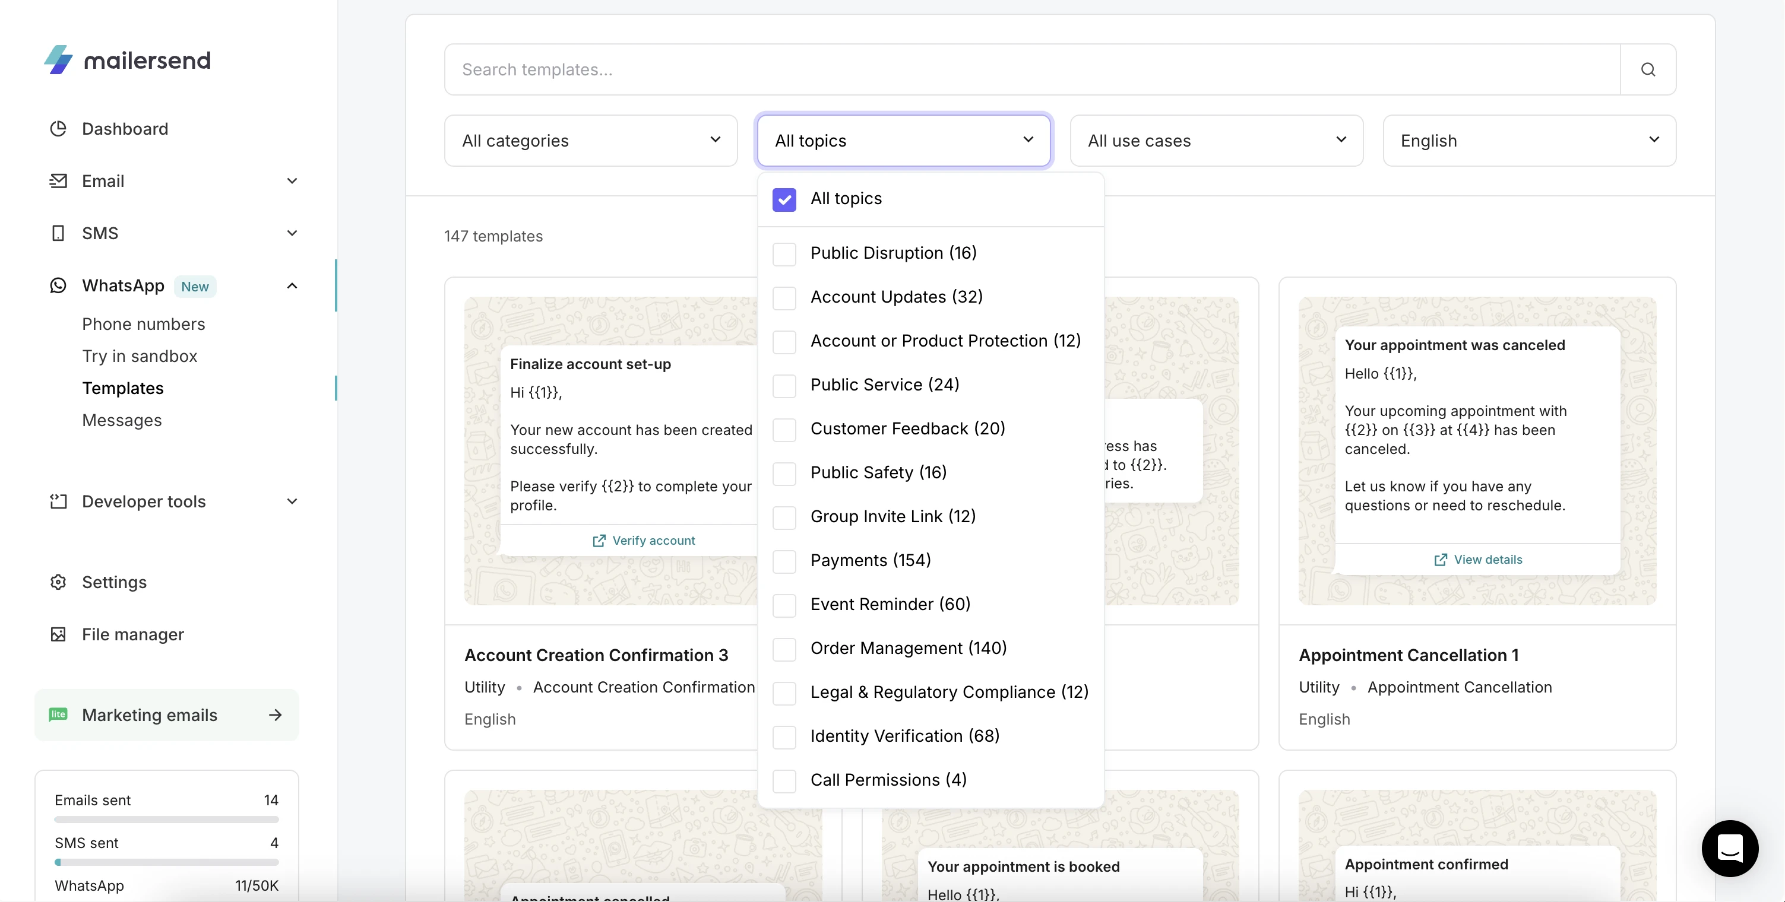Open Appointment Cancellation 1 template title
The width and height of the screenshot is (1785, 902).
click(x=1409, y=655)
